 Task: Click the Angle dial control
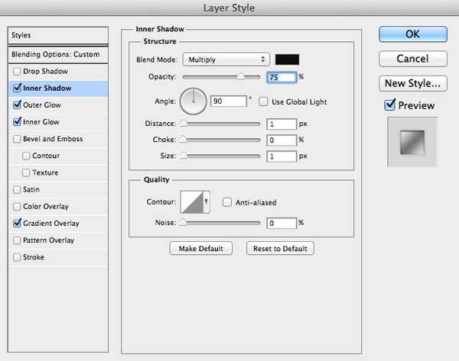click(194, 102)
